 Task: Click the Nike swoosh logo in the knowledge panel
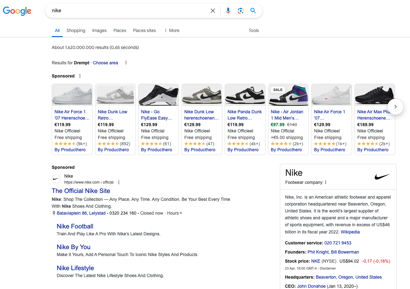382,177
